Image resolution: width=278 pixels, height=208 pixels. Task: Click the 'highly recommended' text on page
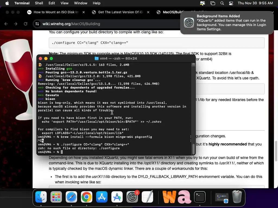pyautogui.click(x=228, y=144)
